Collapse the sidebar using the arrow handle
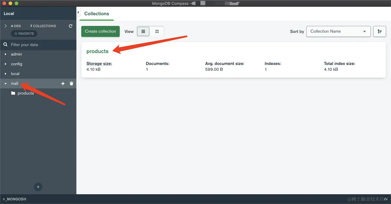 [78, 12]
